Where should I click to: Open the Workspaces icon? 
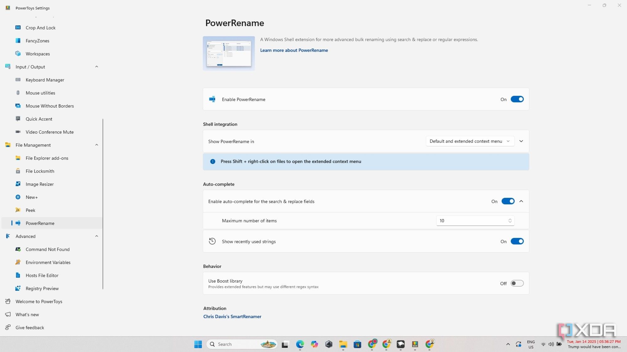click(18, 54)
